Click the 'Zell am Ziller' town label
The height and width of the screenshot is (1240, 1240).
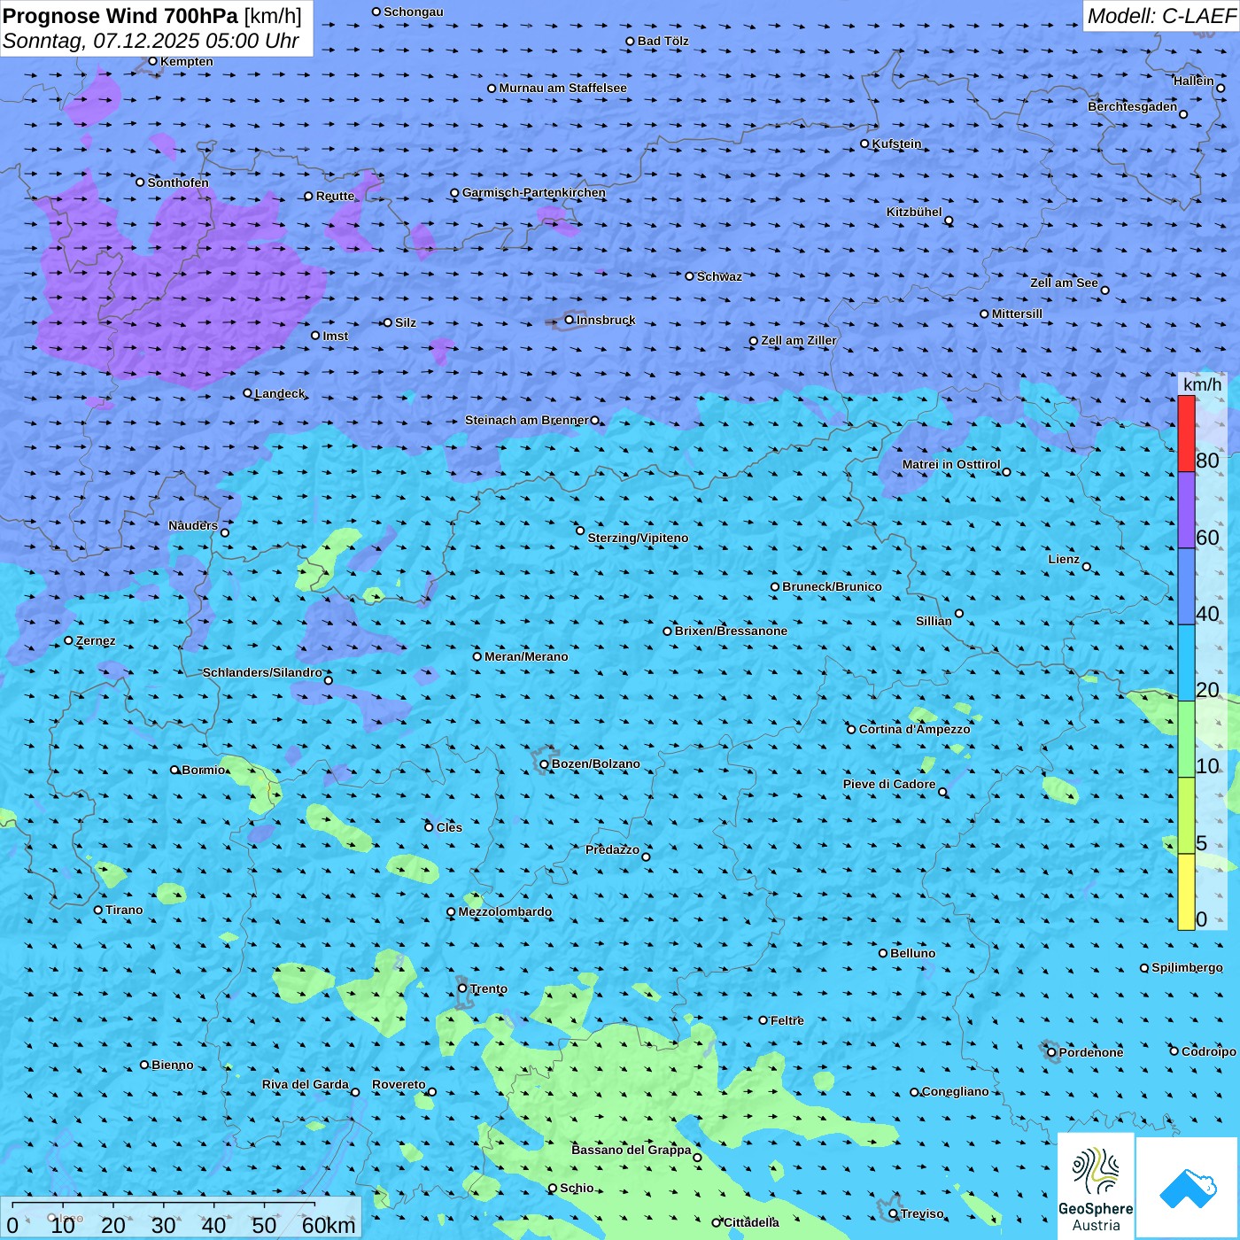click(798, 340)
